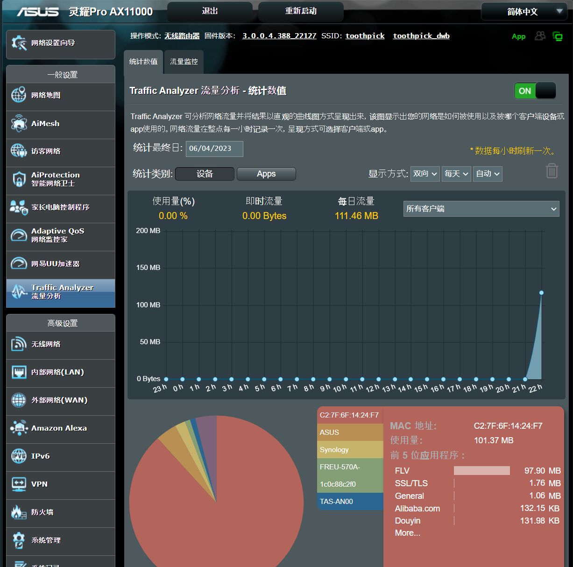Click the toothpick_dwb SSID link
The width and height of the screenshot is (573, 567).
pyautogui.click(x=421, y=36)
